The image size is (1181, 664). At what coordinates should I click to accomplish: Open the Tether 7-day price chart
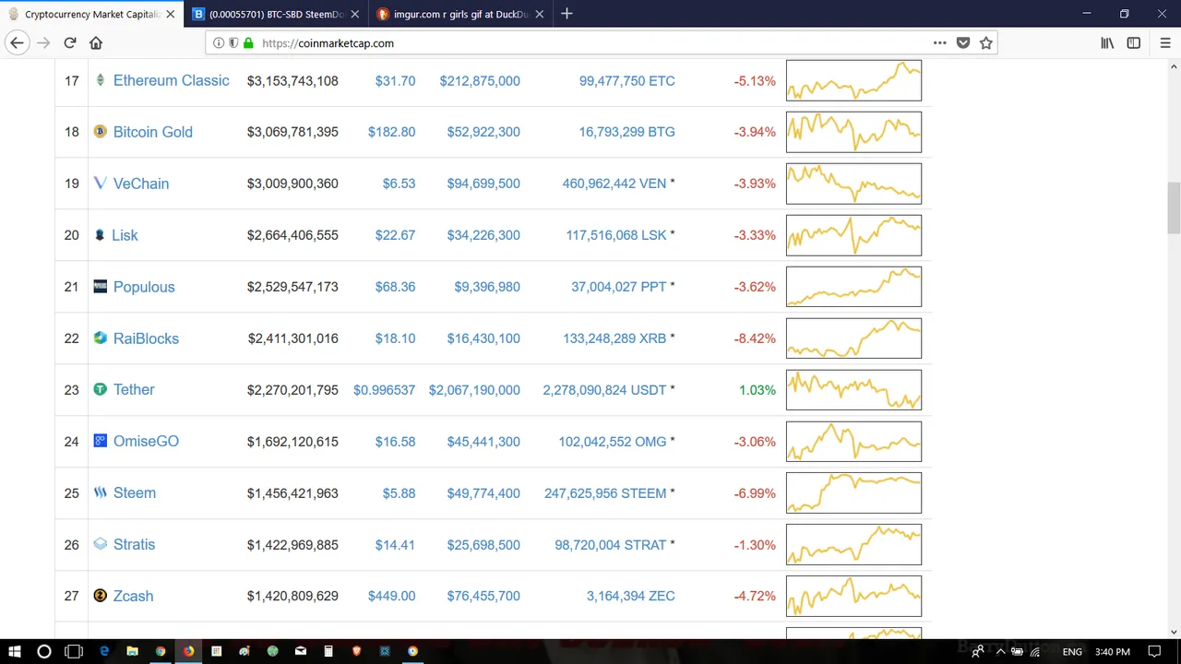[853, 389]
